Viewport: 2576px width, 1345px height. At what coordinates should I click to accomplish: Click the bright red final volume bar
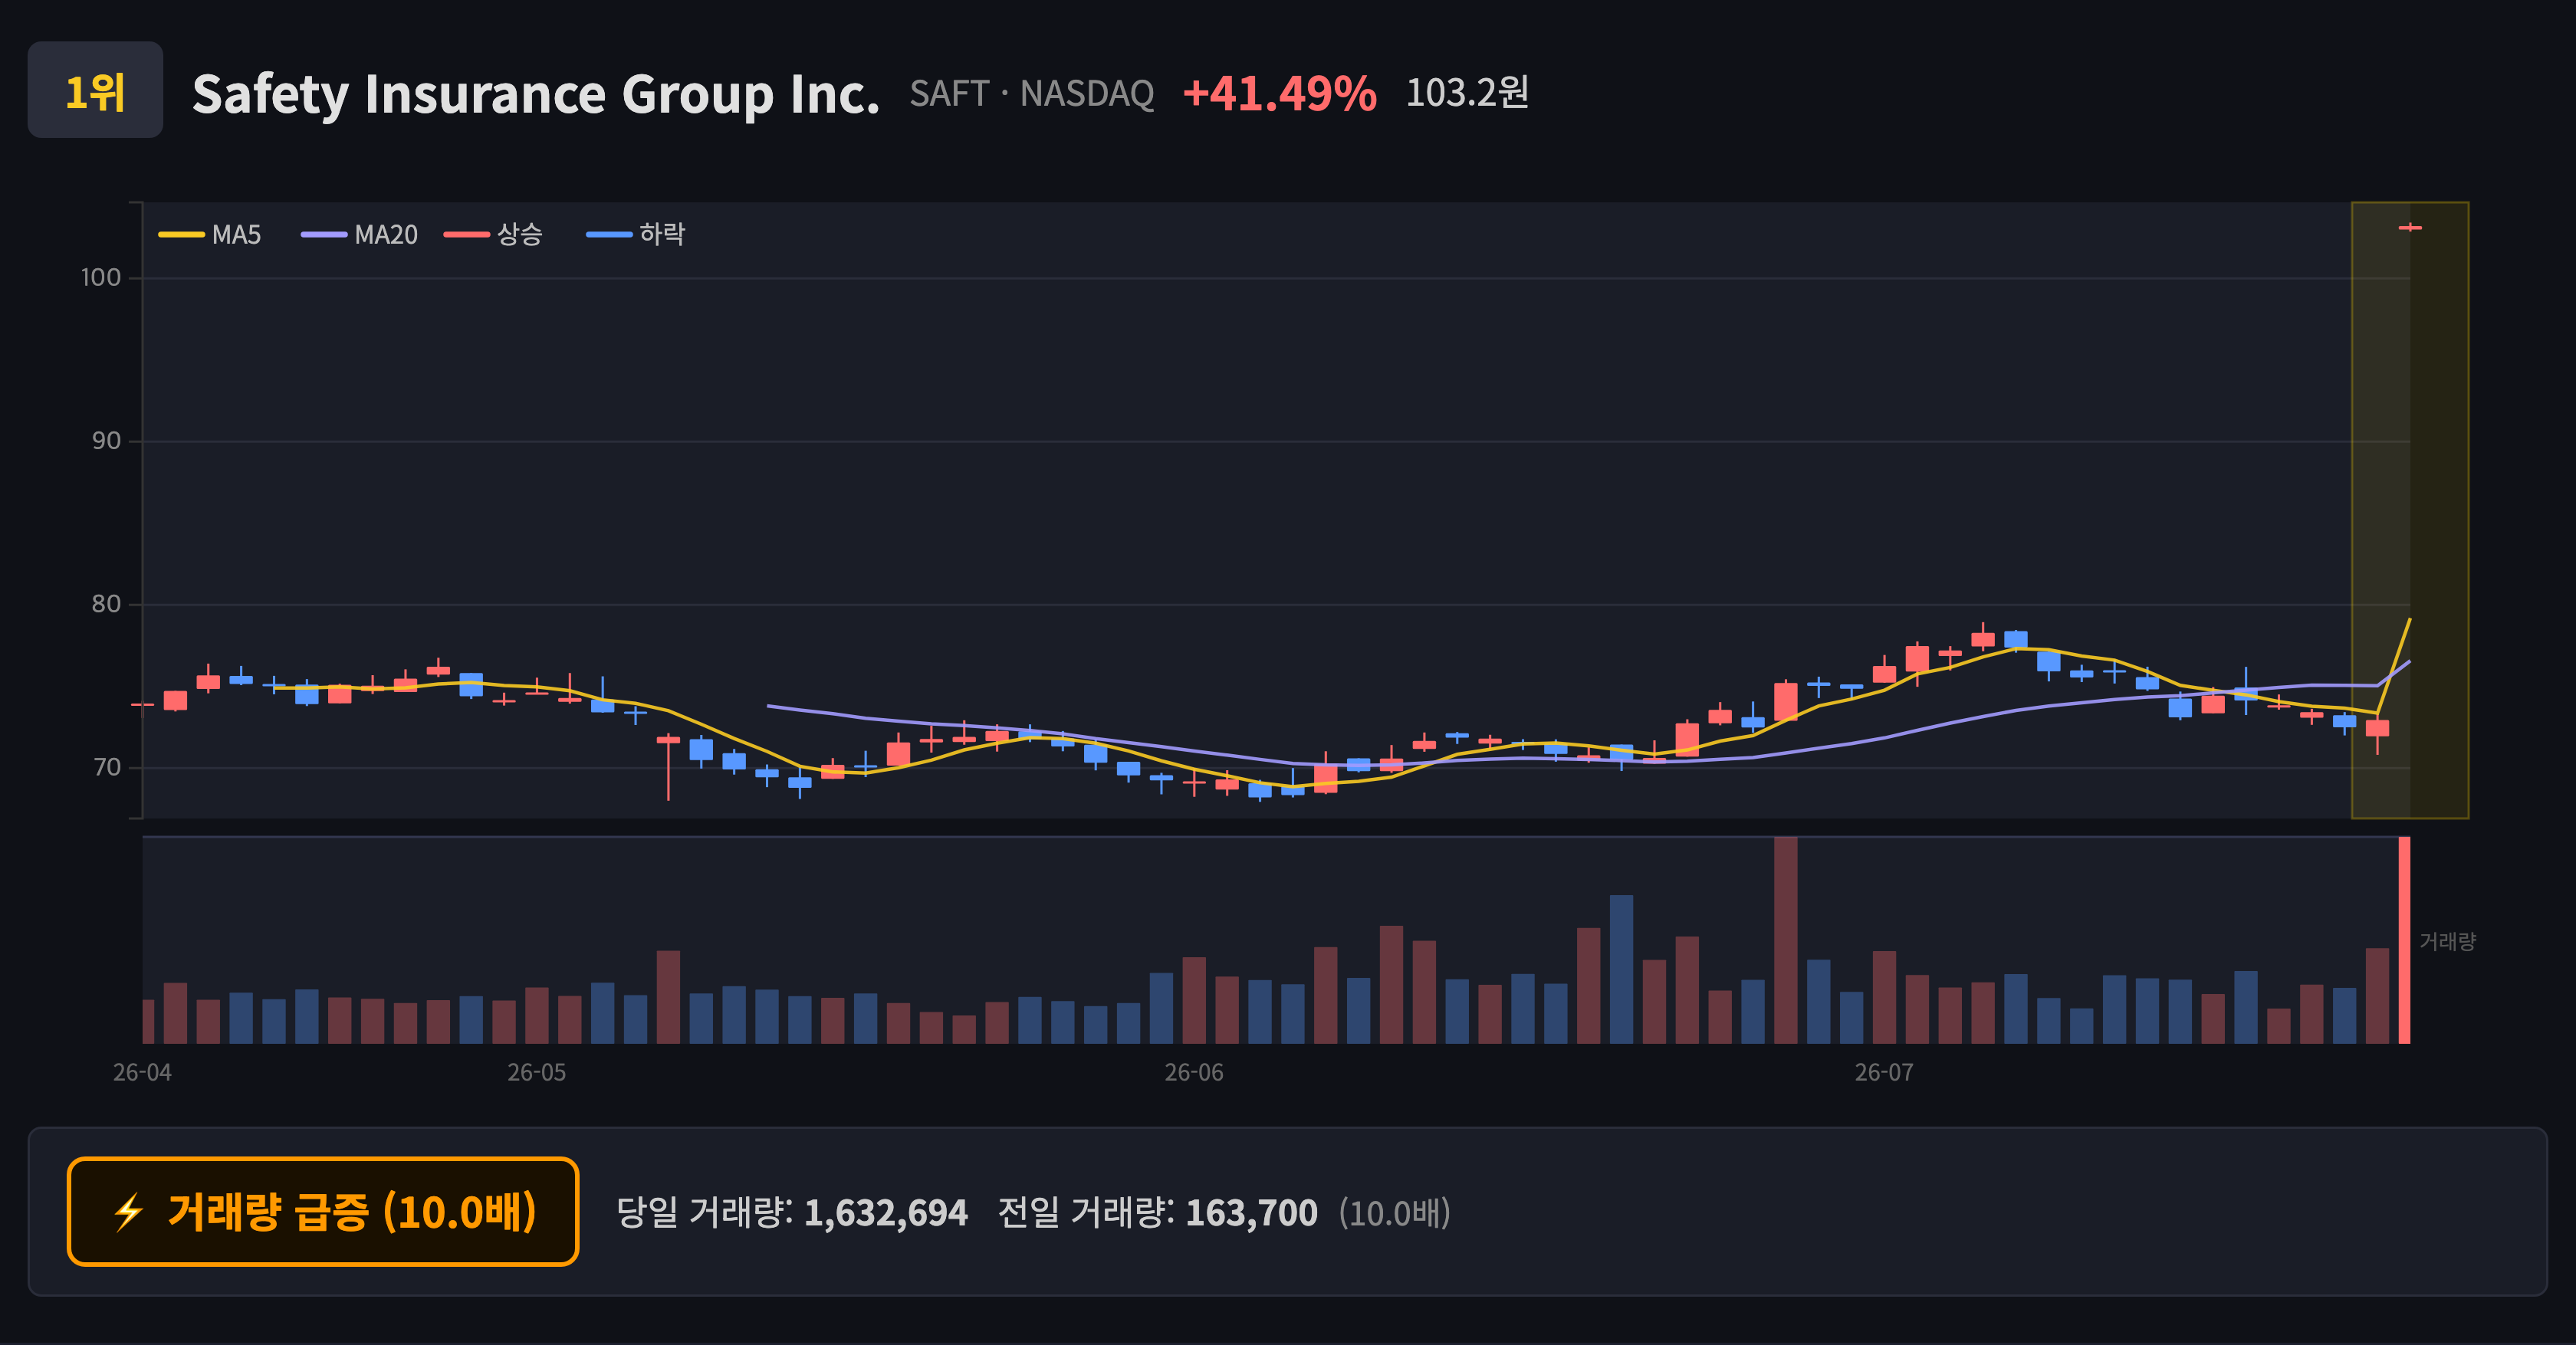2404,940
